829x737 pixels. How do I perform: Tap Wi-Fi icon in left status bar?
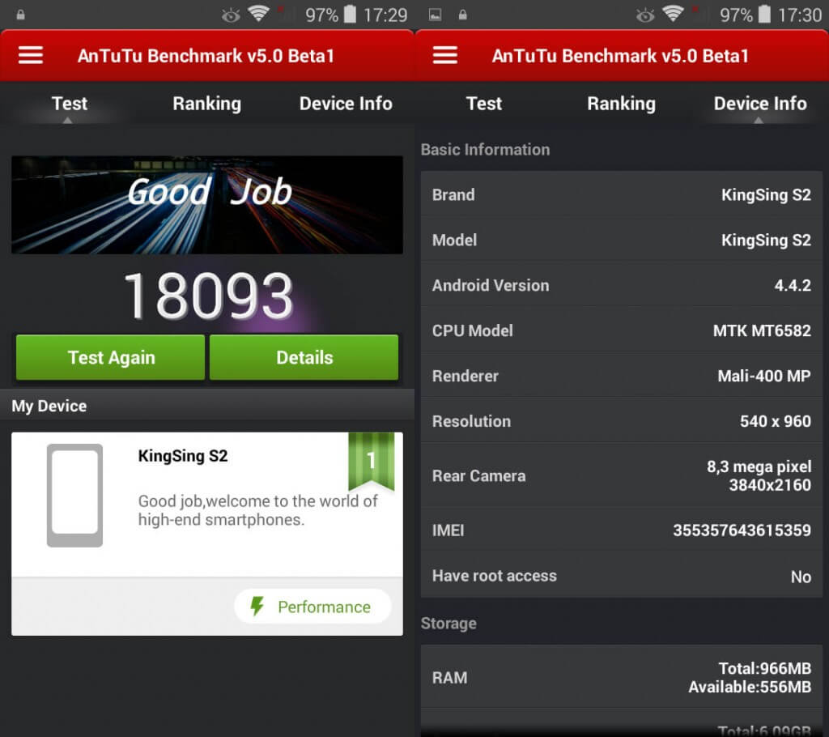click(x=258, y=13)
